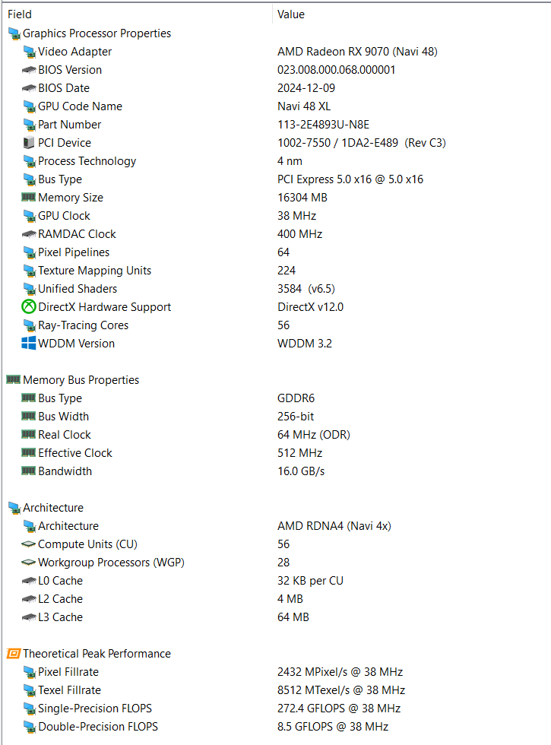This screenshot has height=745, width=551.
Task: Select part number 113-2E4893U-N8E
Action: (324, 125)
